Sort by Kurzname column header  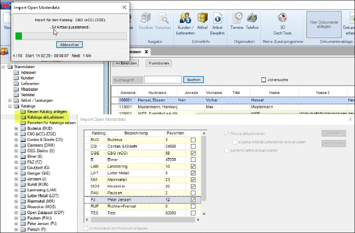(x=157, y=93)
